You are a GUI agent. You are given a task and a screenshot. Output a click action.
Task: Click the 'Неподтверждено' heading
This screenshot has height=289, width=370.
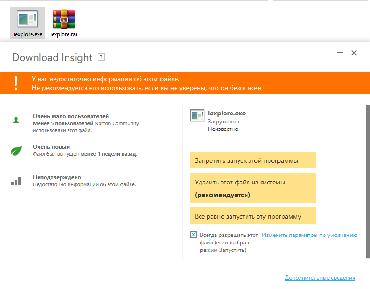click(x=57, y=177)
